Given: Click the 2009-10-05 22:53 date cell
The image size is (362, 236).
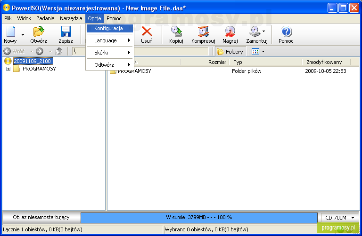Looking at the screenshot, I should pyautogui.click(x=326, y=71).
